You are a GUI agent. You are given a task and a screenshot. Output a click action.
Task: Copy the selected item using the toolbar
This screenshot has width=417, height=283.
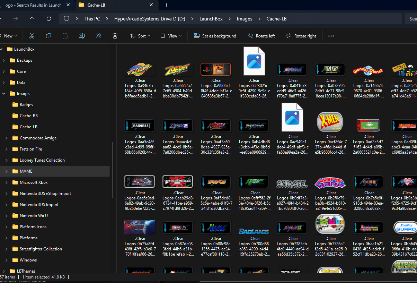pos(48,36)
